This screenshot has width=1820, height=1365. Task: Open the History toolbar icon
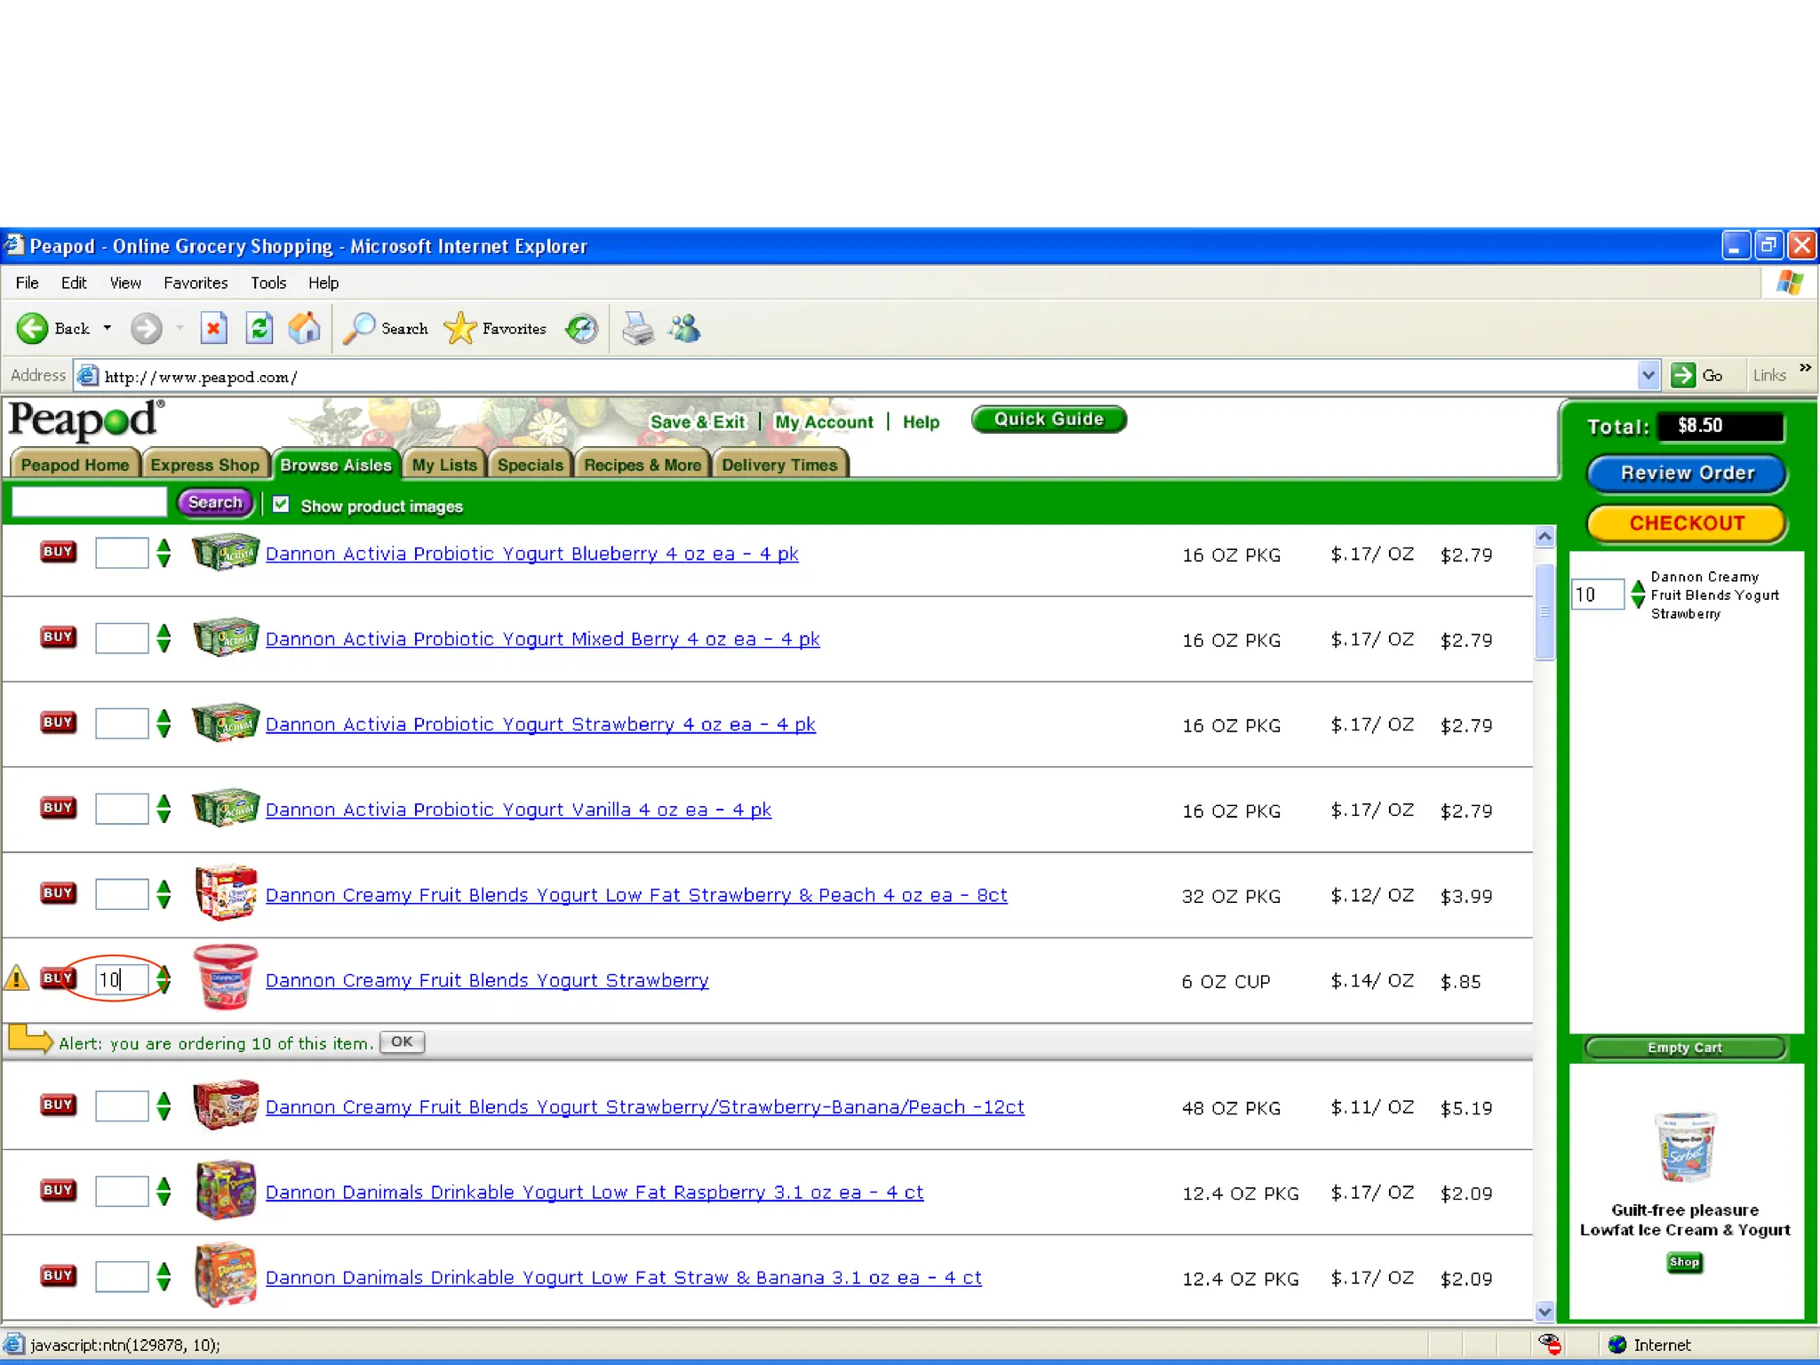click(x=582, y=329)
